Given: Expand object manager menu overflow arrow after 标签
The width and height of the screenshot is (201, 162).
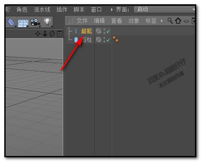Looking at the screenshot, I should point(162,21).
